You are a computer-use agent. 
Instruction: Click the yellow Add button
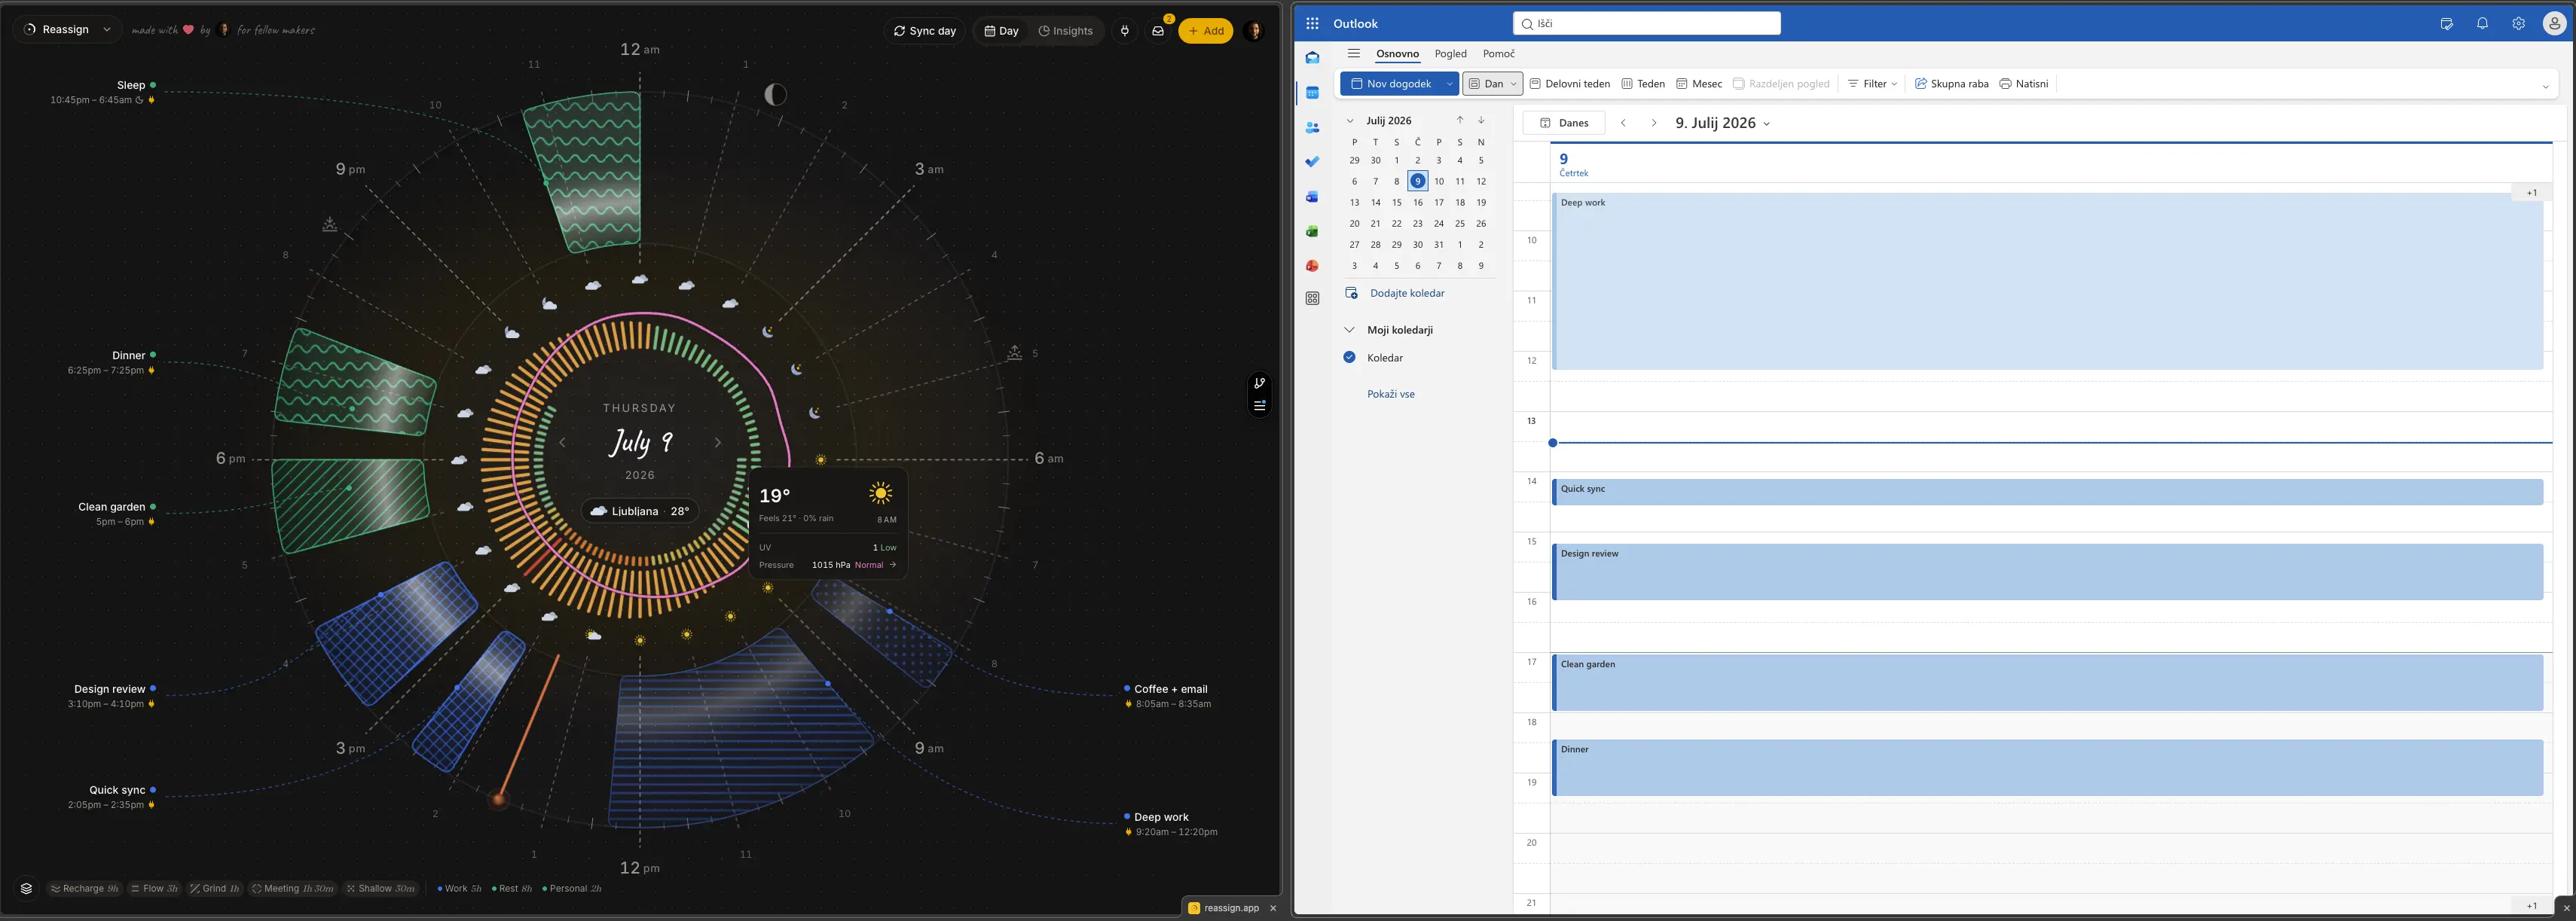1205,31
